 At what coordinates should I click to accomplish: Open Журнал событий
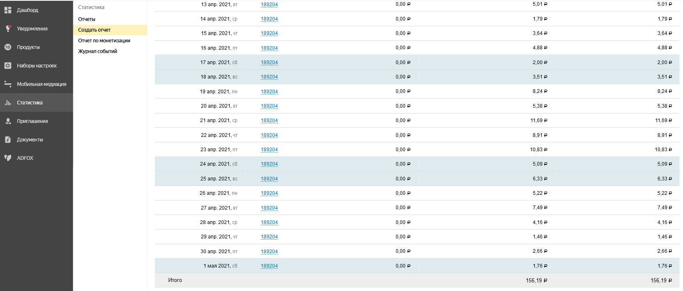pos(98,51)
